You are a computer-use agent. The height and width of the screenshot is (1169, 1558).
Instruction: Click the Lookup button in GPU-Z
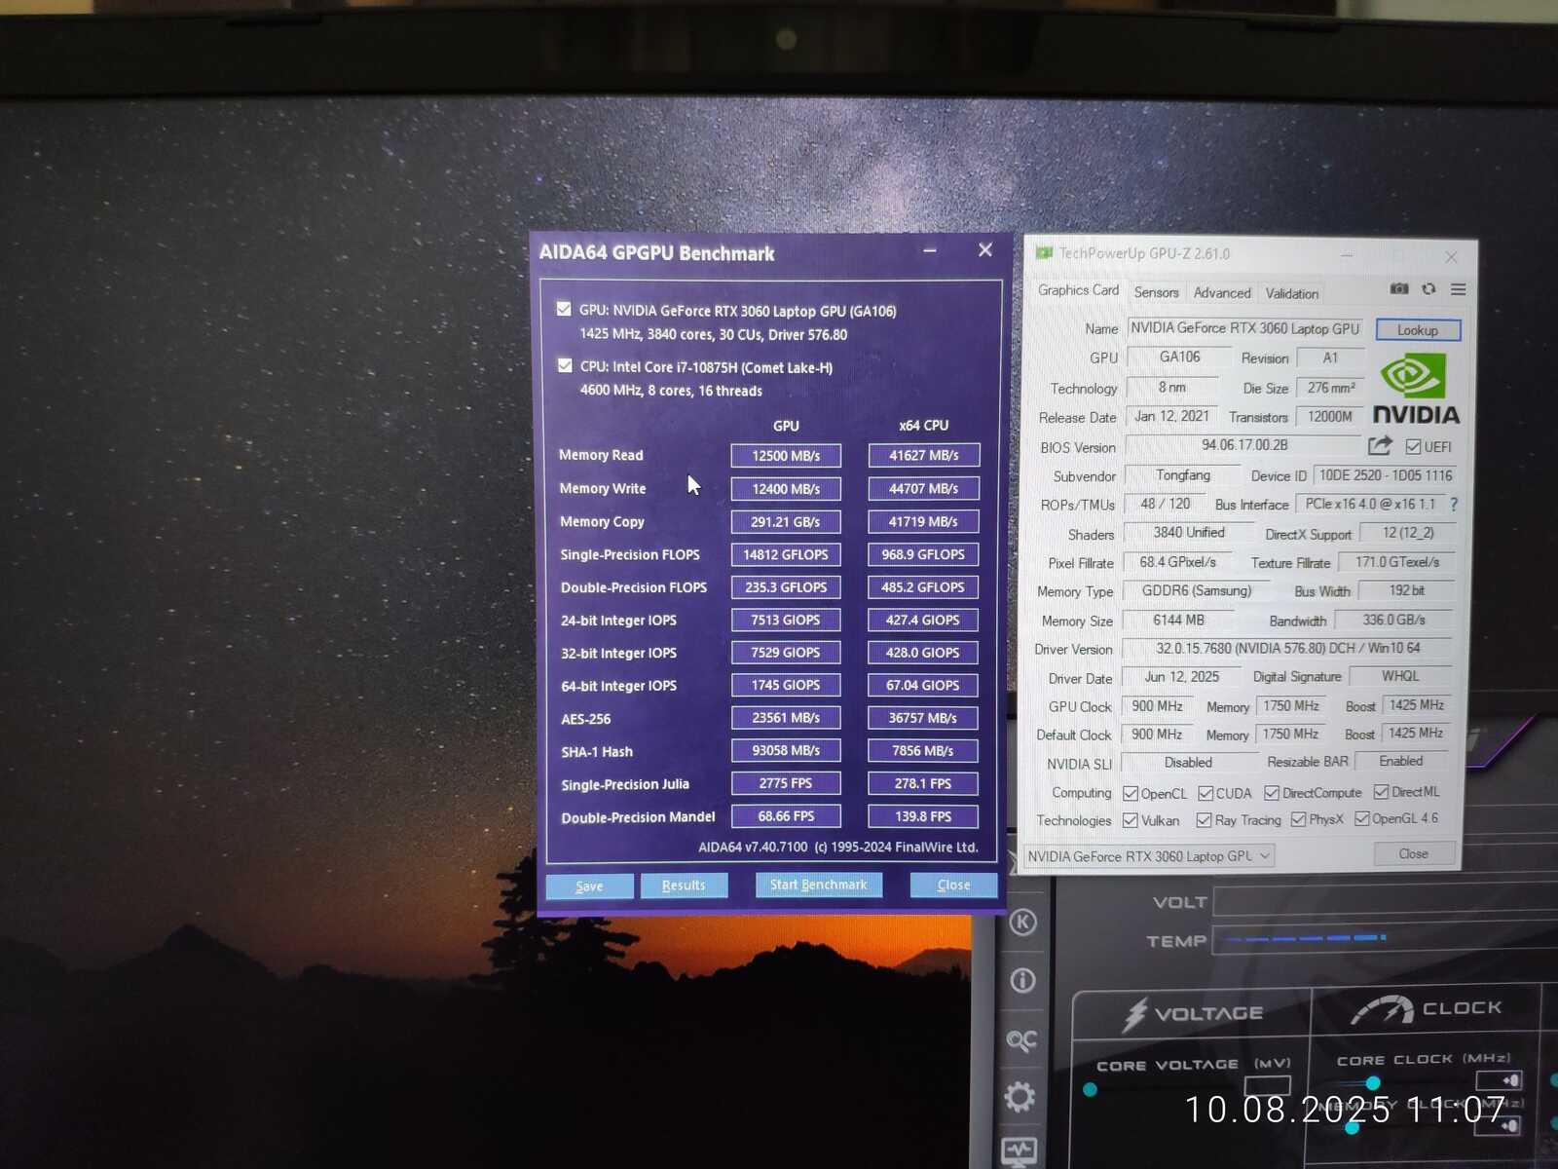(x=1418, y=330)
